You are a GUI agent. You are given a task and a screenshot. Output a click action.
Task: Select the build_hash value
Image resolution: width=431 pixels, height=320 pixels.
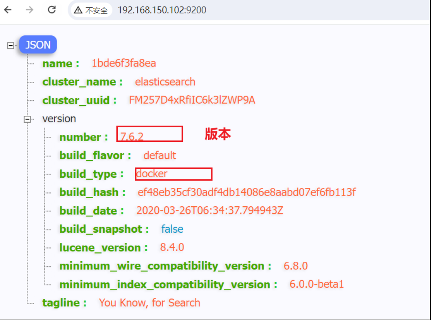pyautogui.click(x=247, y=192)
